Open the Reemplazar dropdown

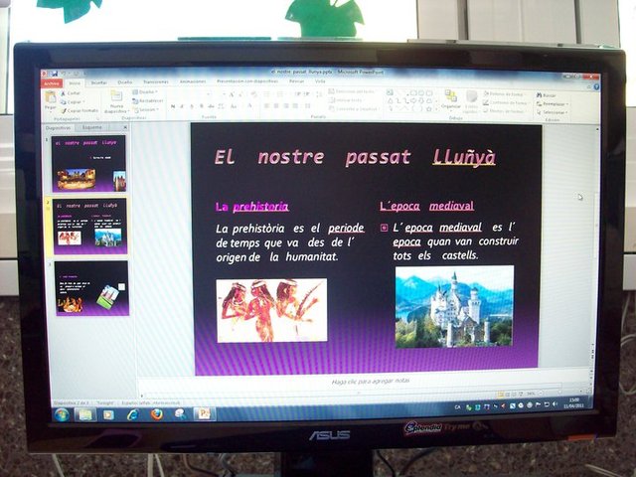click(x=552, y=103)
